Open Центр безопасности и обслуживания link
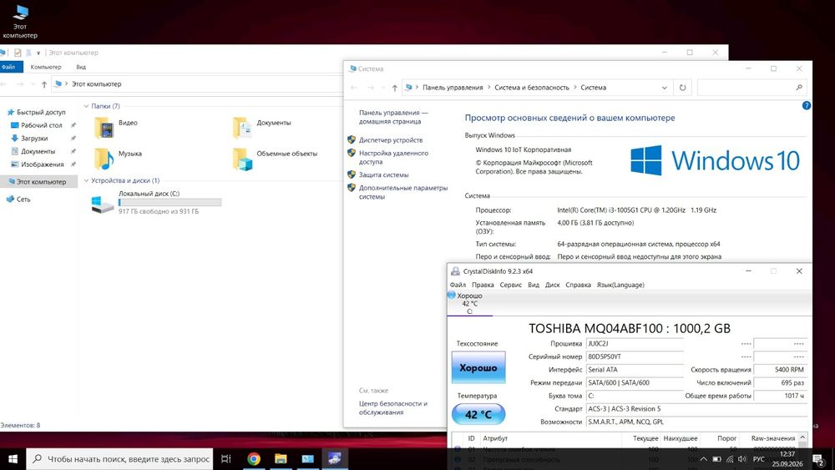Viewport: 835px width, 470px height. pos(393,407)
